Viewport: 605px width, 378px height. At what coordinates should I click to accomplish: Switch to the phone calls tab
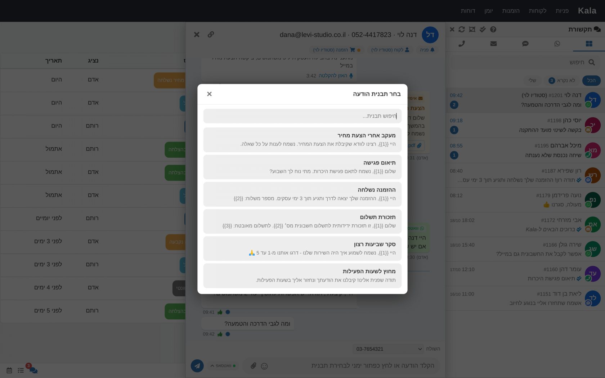462,44
